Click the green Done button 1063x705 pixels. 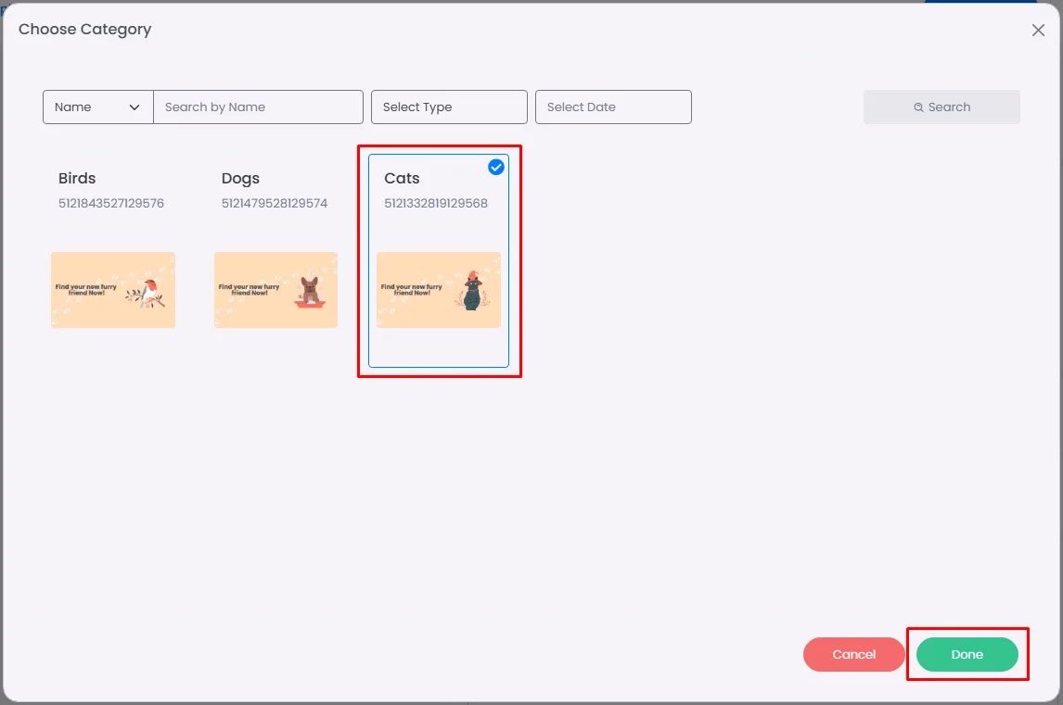tap(967, 654)
